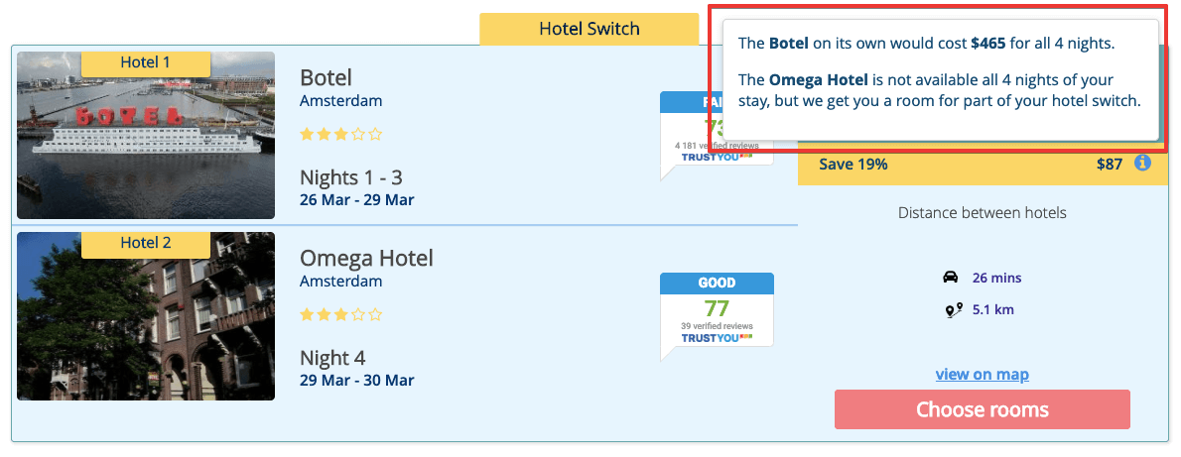Click the Hotel 1 label
The height and width of the screenshot is (457, 1181).
145,62
